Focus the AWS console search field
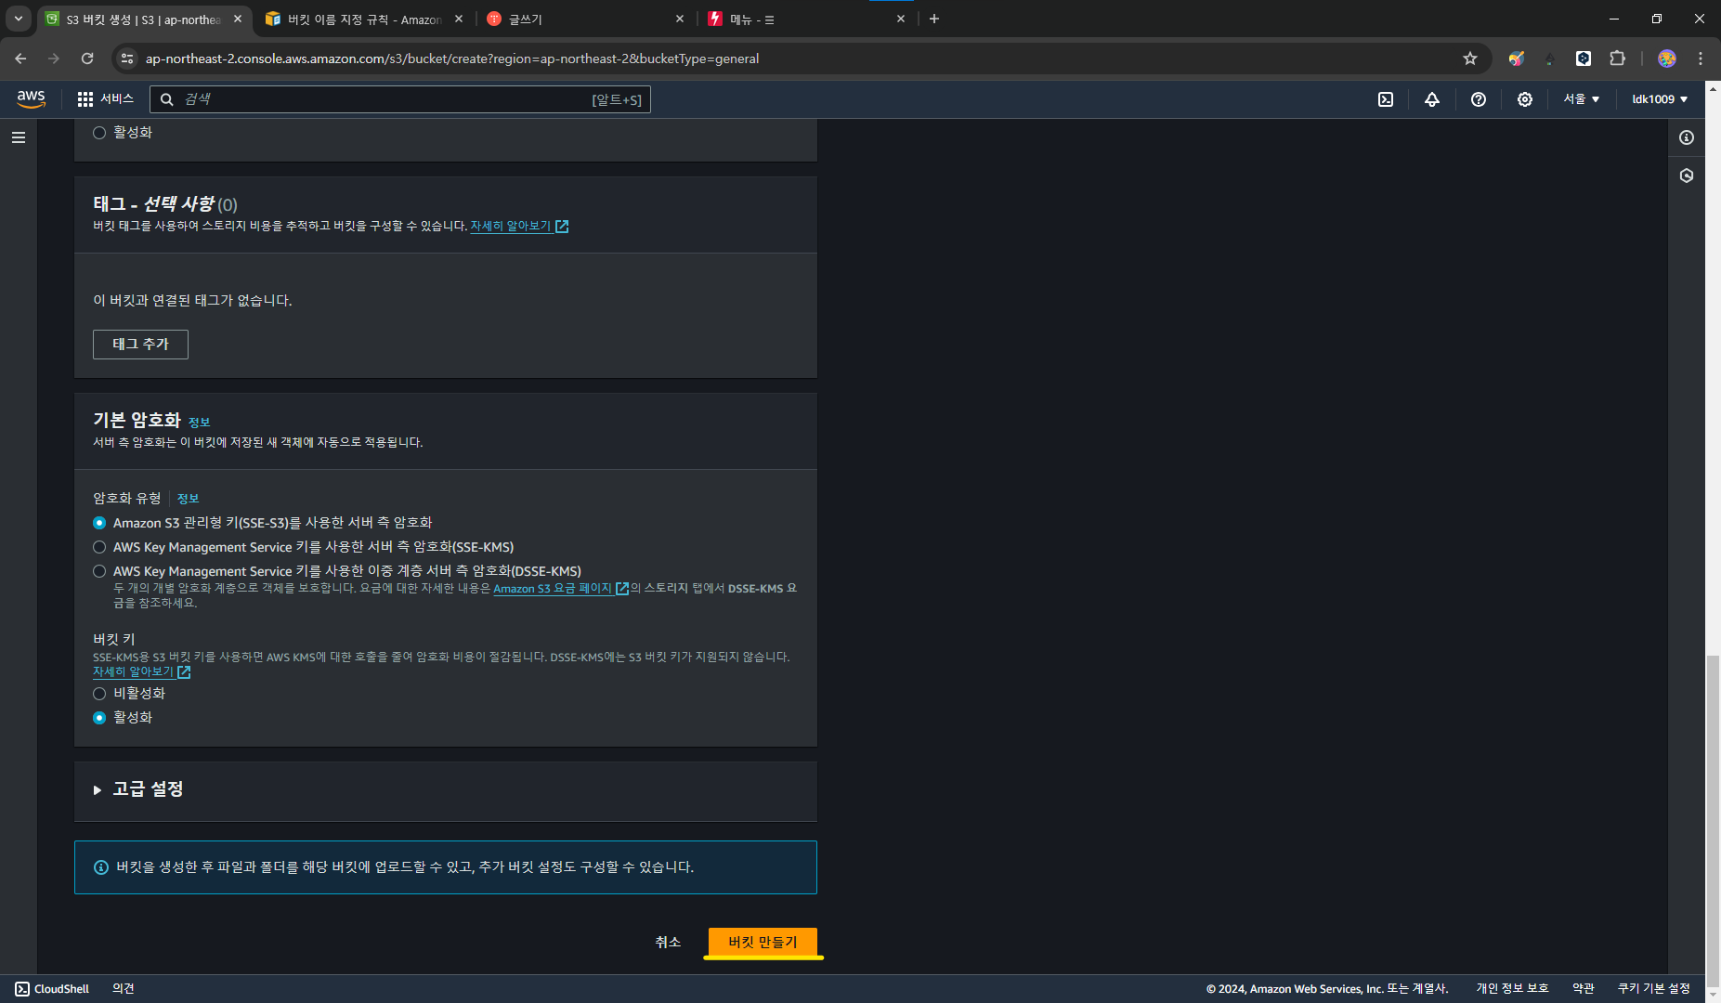This screenshot has height=1003, width=1721. 400,99
